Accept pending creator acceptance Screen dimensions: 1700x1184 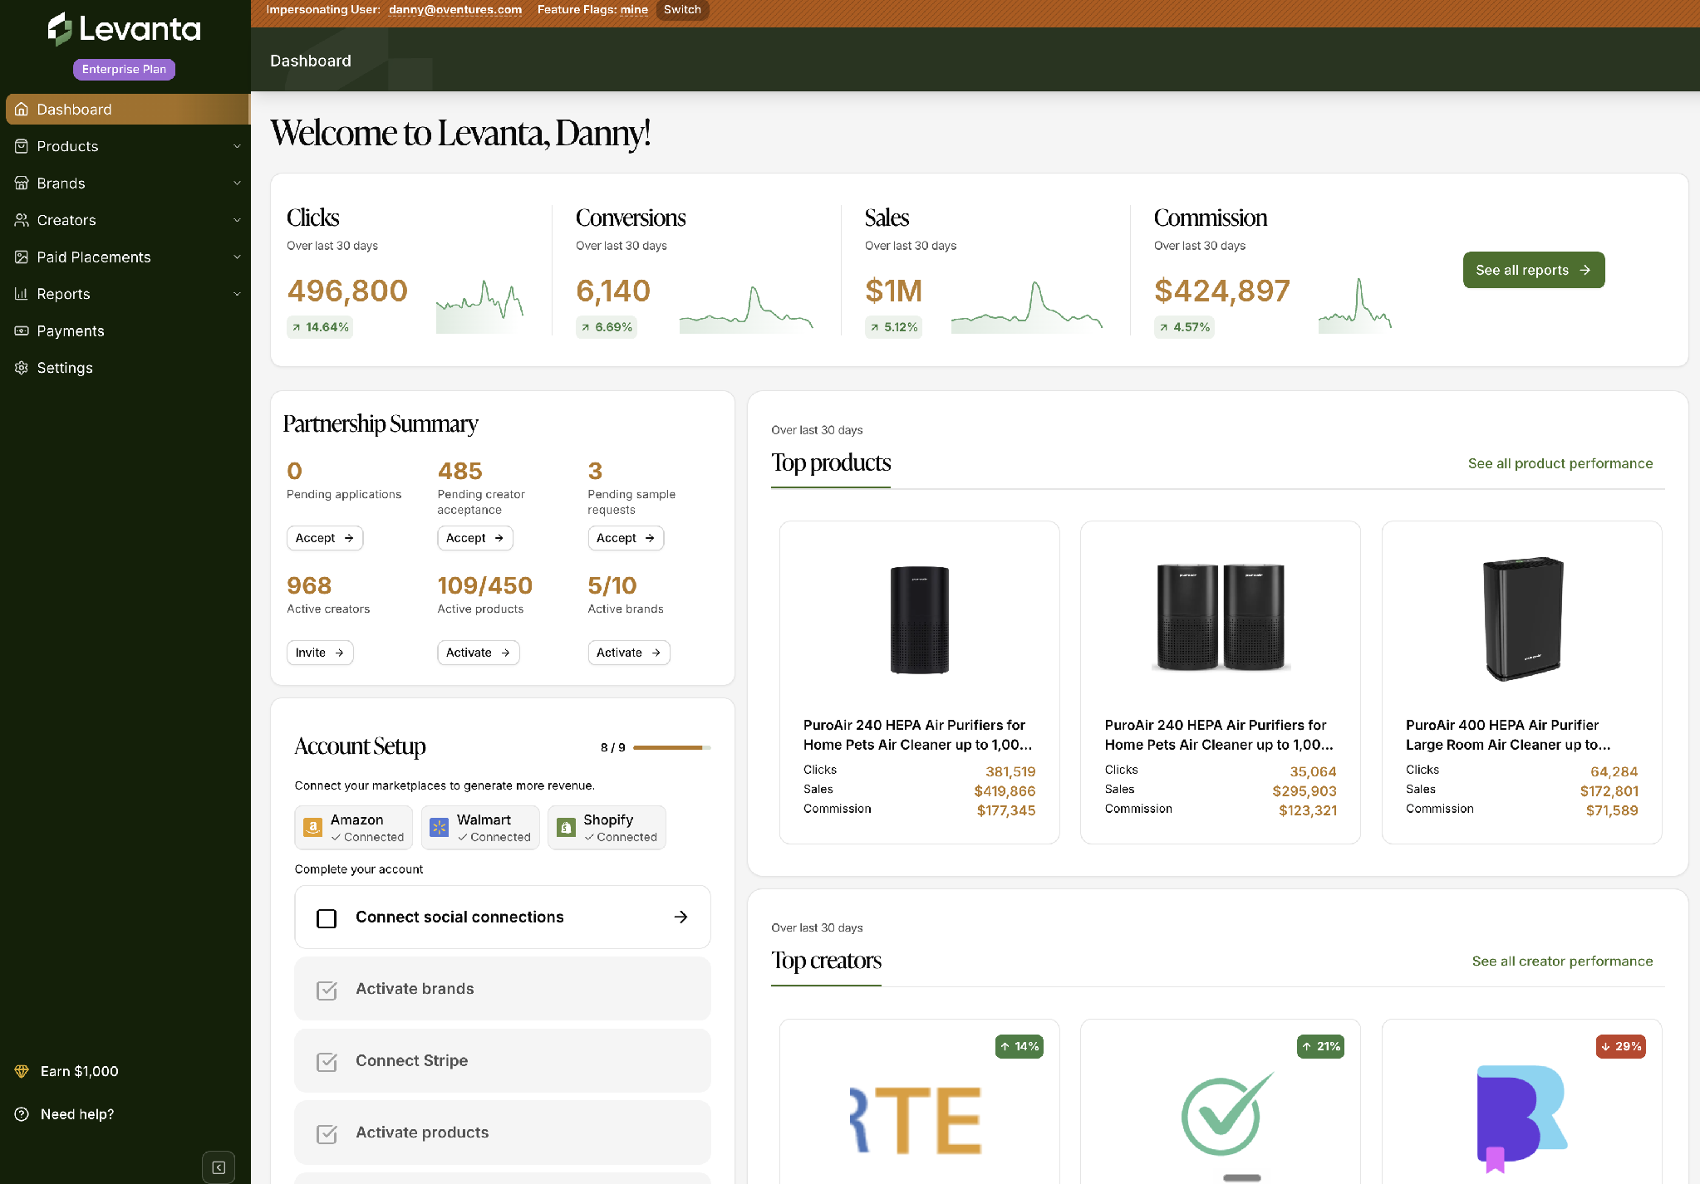pyautogui.click(x=475, y=538)
